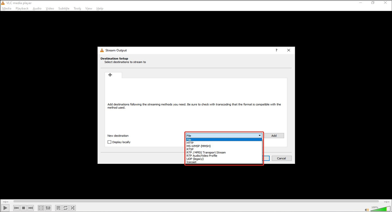Toggle the playlist view
The height and width of the screenshot is (212, 392).
[x=58, y=208]
